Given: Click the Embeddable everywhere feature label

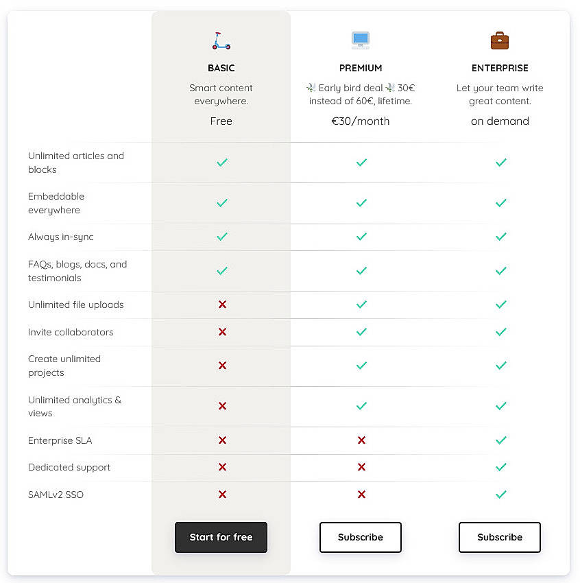Looking at the screenshot, I should pos(56,203).
